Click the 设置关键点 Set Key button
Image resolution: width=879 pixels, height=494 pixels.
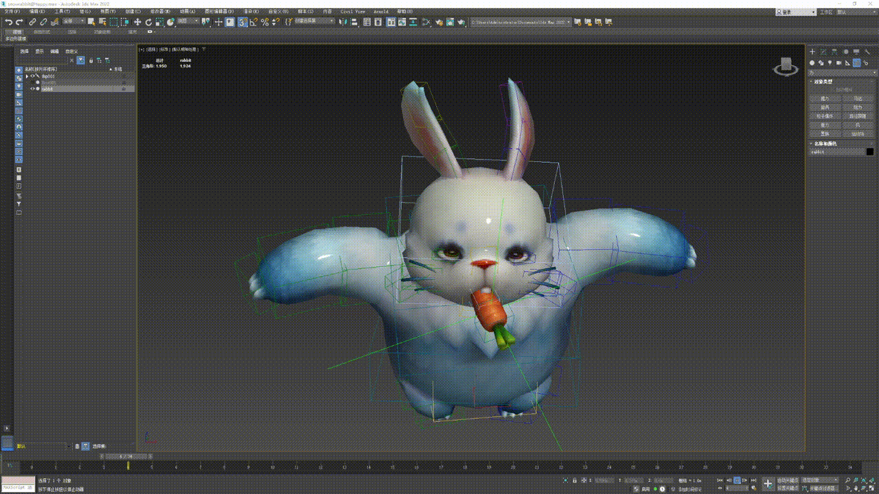coord(788,489)
